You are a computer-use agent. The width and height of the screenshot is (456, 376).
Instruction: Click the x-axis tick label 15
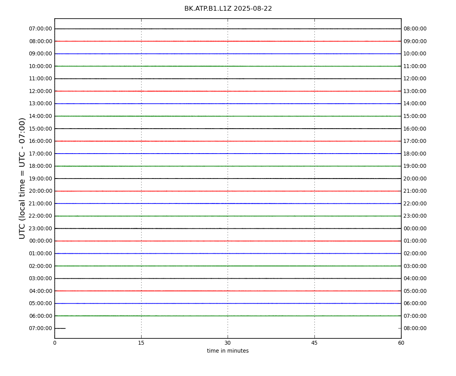141,343
